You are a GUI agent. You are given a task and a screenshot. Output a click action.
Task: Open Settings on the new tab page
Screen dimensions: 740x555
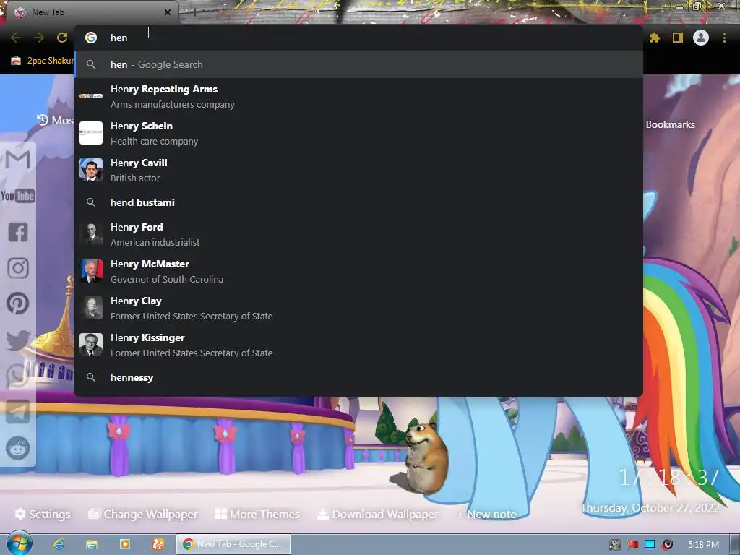click(x=43, y=514)
